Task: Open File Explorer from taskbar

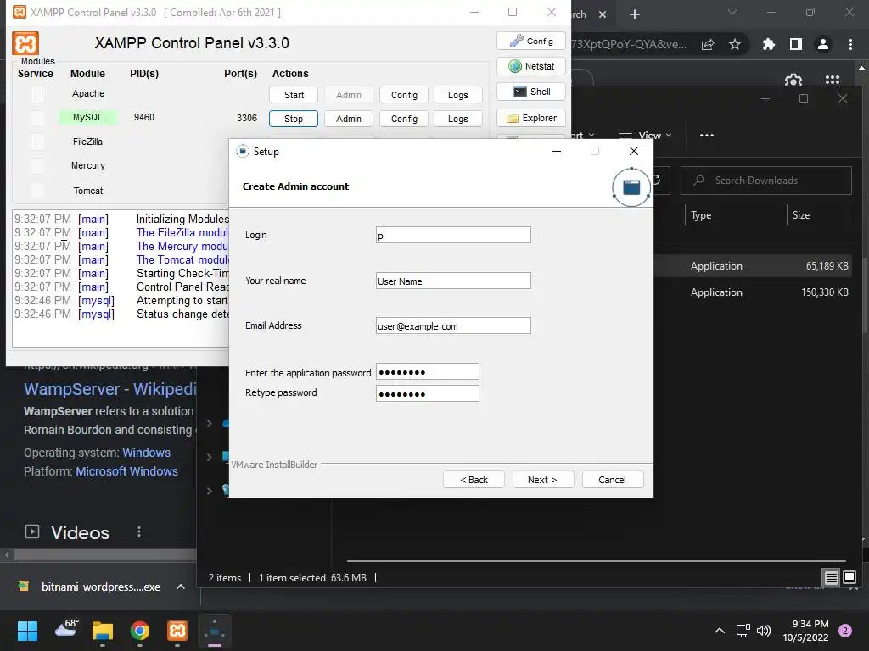Action: (x=103, y=631)
